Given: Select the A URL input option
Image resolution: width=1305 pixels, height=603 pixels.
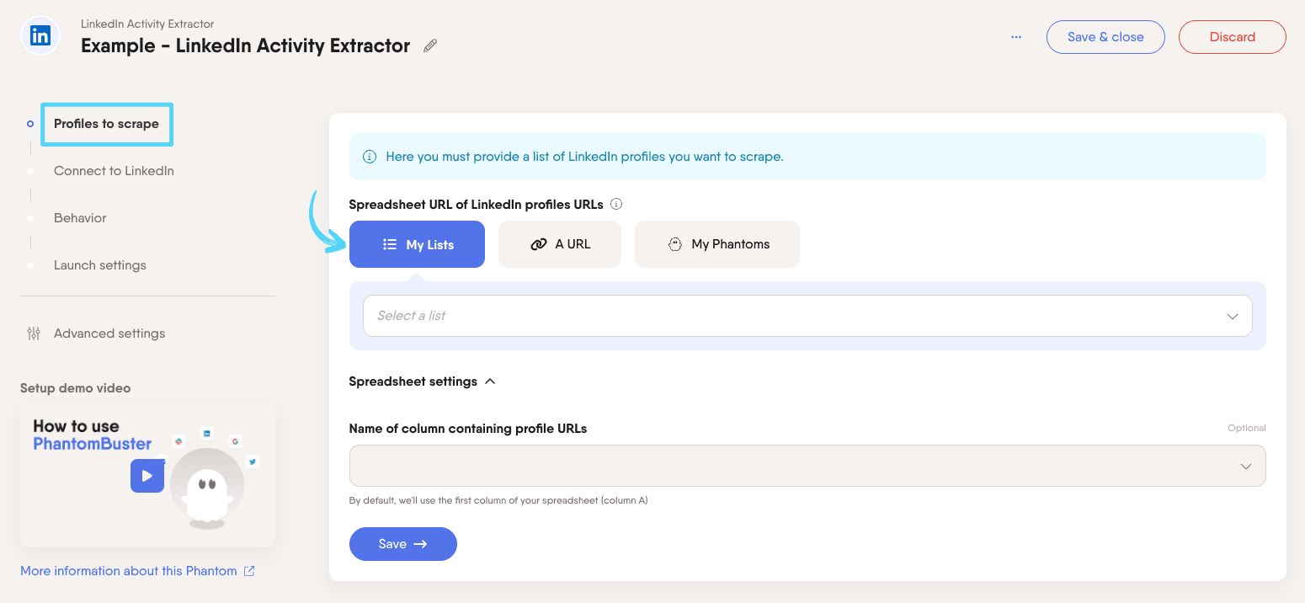Looking at the screenshot, I should [560, 244].
